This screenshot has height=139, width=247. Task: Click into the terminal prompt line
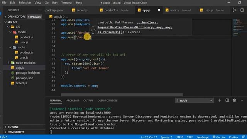51,132
